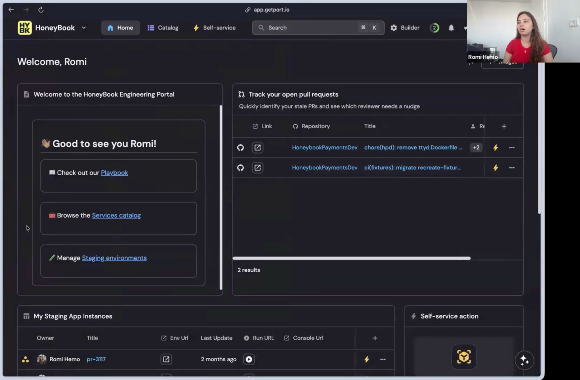Sort by the Console Url column header

pyautogui.click(x=303, y=338)
